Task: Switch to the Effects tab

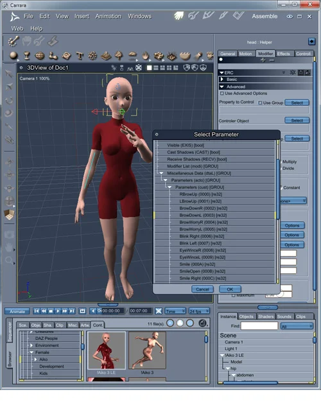Action: (x=284, y=54)
